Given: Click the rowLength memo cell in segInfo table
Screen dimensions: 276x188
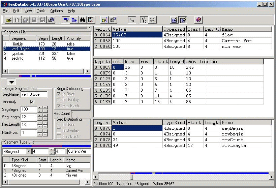Looking at the screenshot, I should [x=246, y=146].
